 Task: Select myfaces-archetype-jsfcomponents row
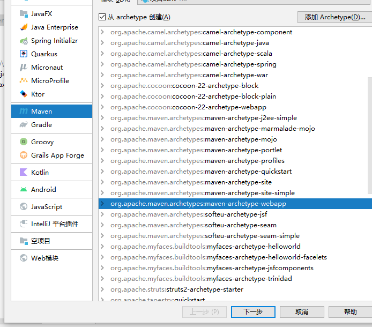pos(235,267)
